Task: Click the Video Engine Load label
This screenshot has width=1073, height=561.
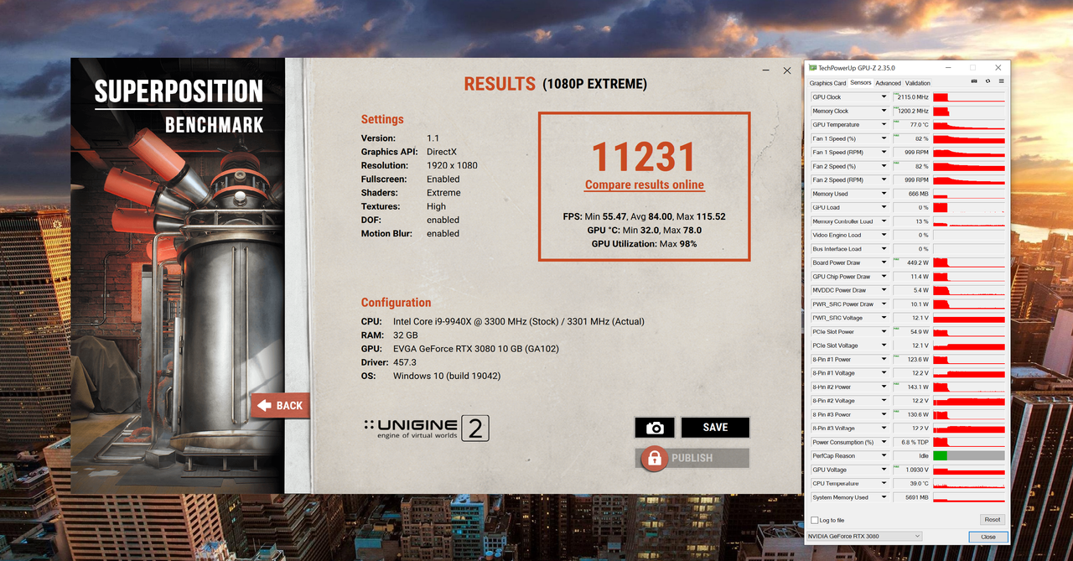Action: tap(837, 236)
